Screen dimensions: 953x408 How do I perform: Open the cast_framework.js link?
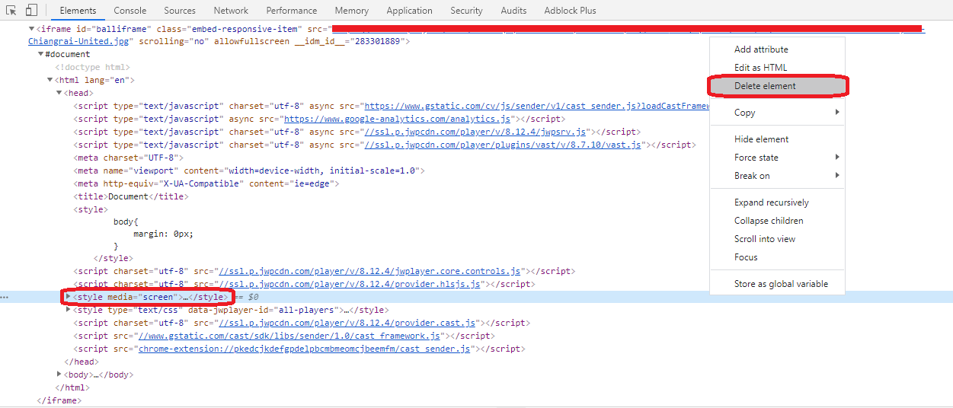[289, 336]
